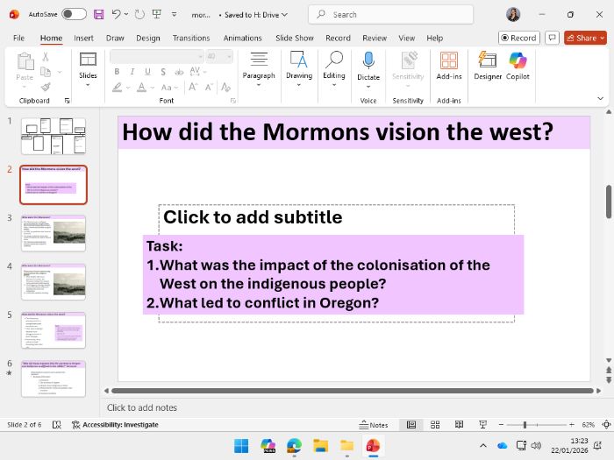The image size is (614, 460).
Task: Fit slide to current window
Action: 607,424
